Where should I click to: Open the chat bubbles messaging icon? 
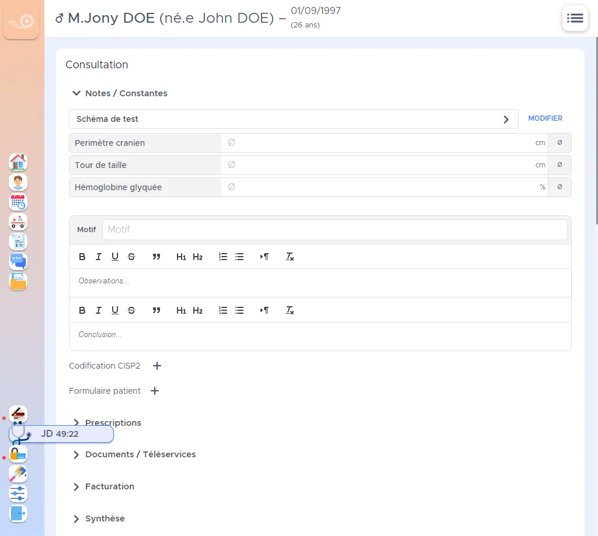(x=18, y=261)
